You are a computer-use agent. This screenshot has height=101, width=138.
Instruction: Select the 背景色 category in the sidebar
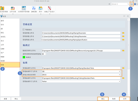pyautogui.click(x=10, y=37)
